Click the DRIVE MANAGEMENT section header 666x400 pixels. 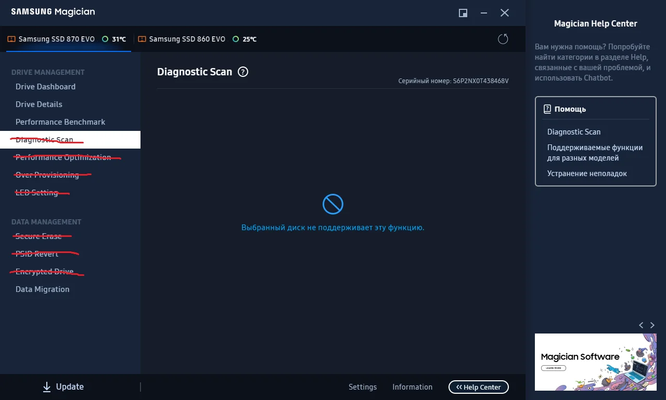[x=48, y=72]
